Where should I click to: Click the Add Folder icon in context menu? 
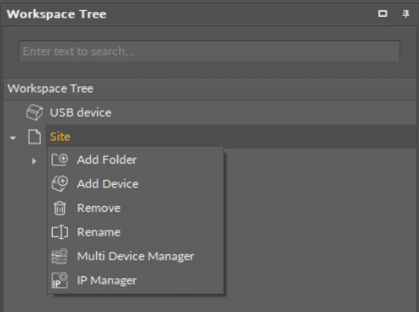(59, 160)
